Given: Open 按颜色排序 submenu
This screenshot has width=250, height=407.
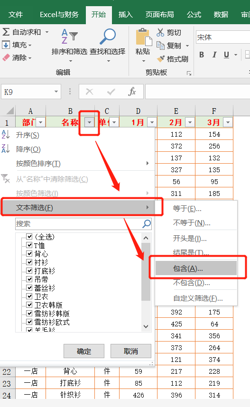Looking at the screenshot, I should (x=78, y=164).
